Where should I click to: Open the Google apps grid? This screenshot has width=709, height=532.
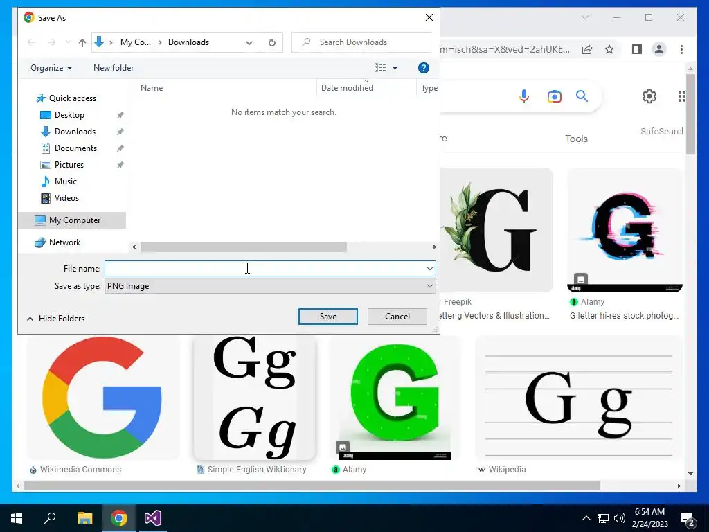coord(681,96)
